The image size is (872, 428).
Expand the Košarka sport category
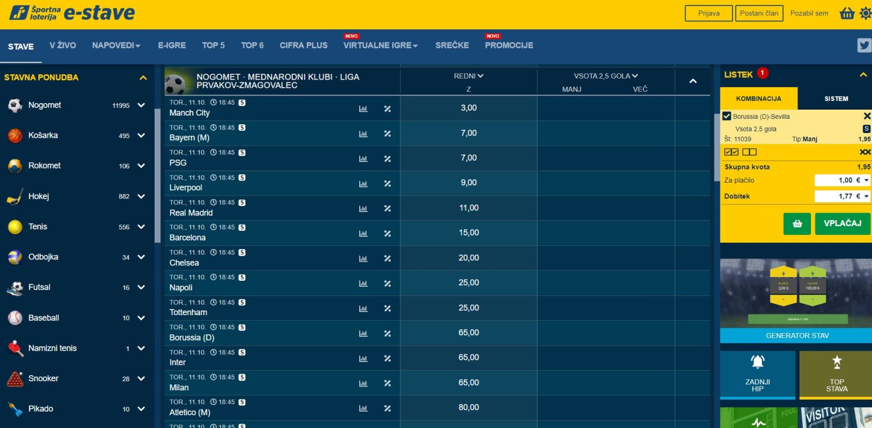(x=141, y=135)
